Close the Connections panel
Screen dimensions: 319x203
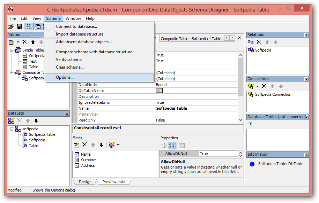(306, 79)
